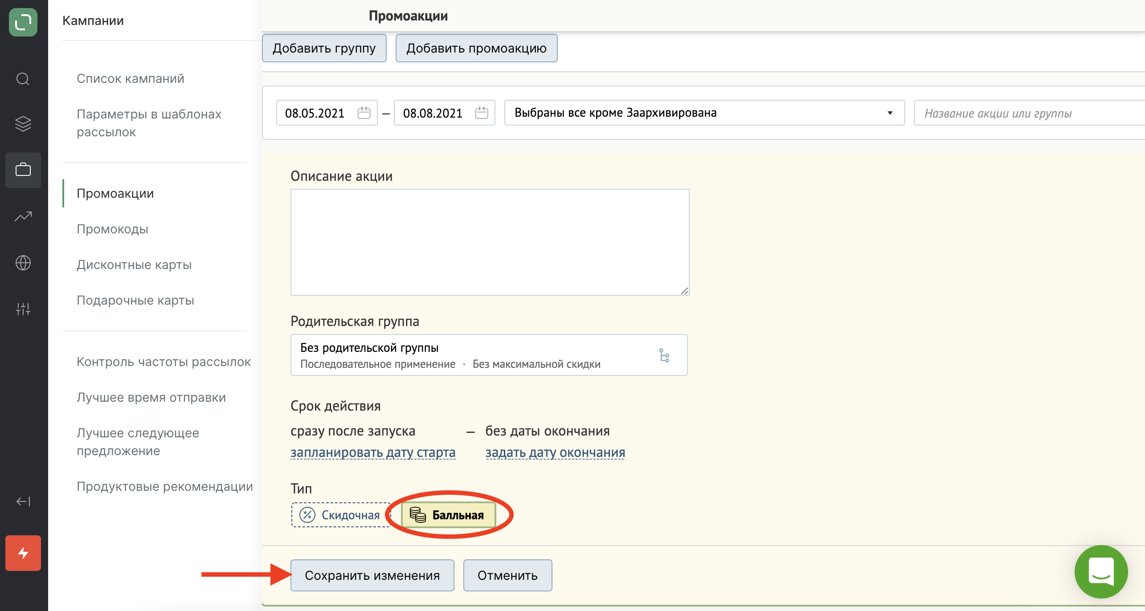Open Контроль частоты рассылок
Screen dimensions: 1145x611
coord(164,362)
